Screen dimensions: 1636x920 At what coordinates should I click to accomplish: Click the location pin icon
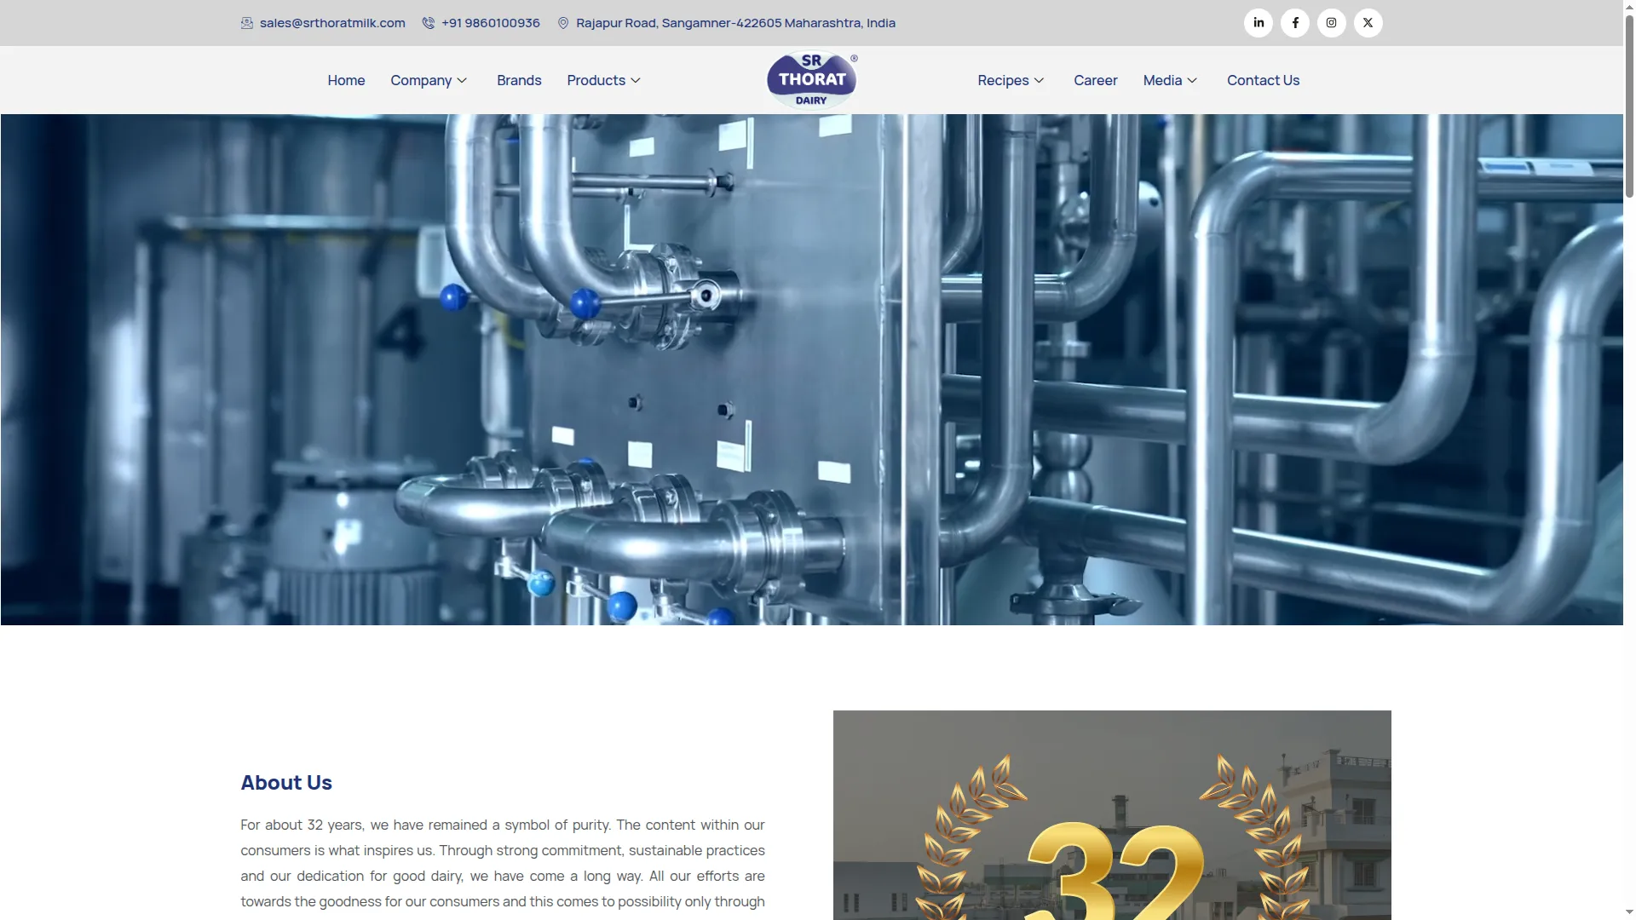coord(563,23)
